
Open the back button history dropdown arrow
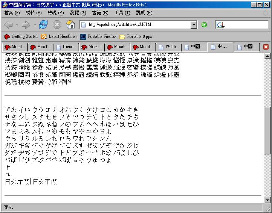(x=17, y=25)
